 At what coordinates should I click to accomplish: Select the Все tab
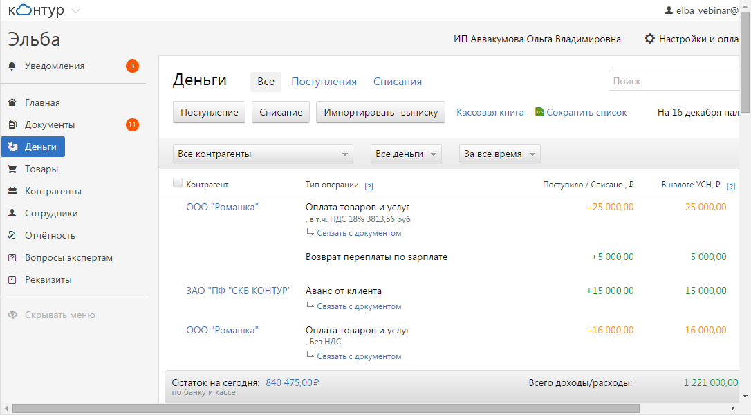coord(266,82)
